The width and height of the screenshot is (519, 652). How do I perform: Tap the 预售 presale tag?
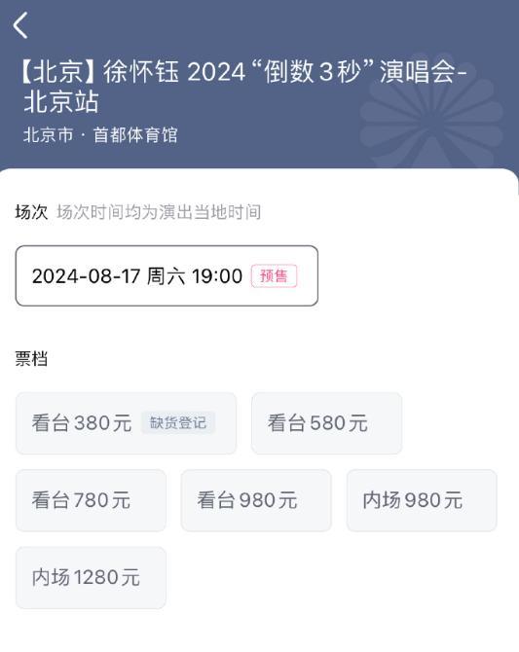[x=274, y=275]
